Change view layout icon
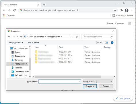The image size is (136, 104). click(97, 42)
